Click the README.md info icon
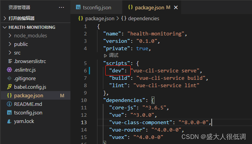Viewport: 252px width, 144px height. 9,104
